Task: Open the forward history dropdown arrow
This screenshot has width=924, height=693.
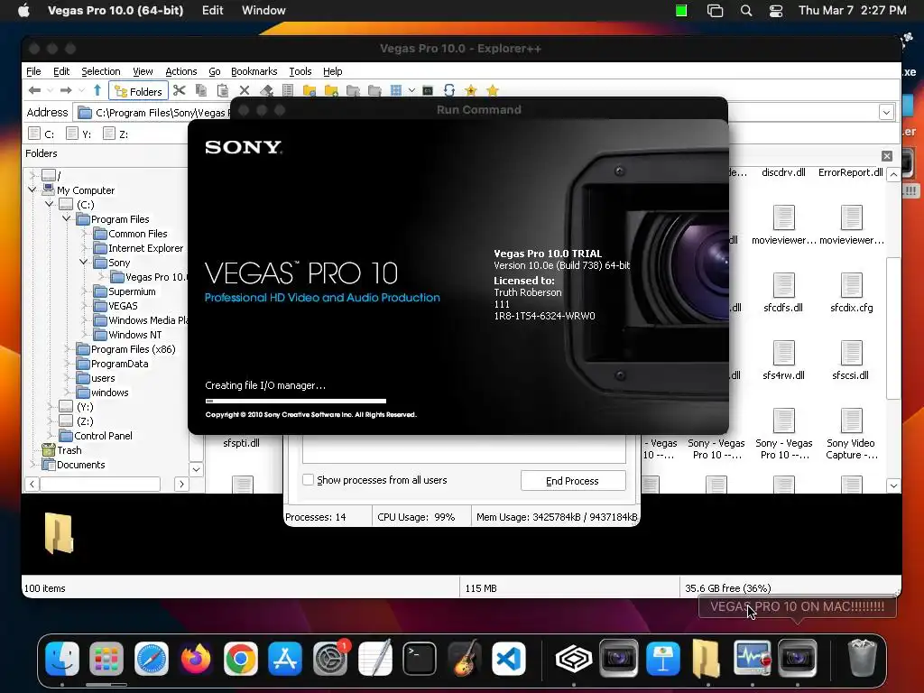Action: coord(81,91)
